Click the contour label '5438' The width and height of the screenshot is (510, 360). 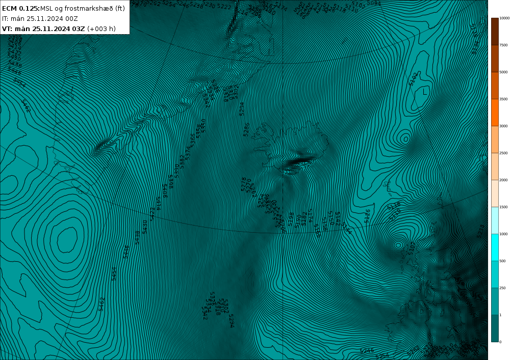click(137, 237)
